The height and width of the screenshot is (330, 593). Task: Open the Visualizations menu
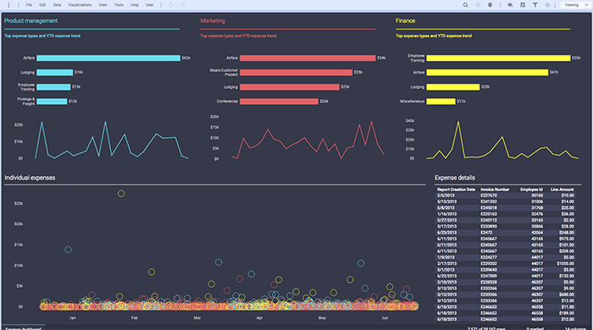click(80, 5)
